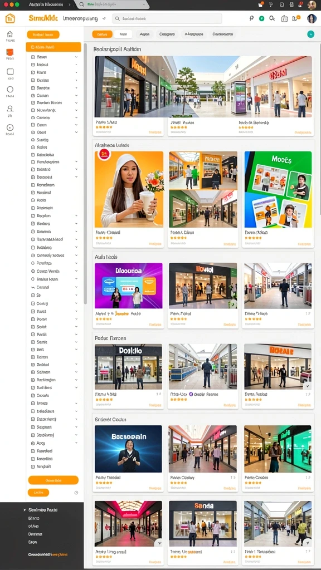Image resolution: width=321 pixels, height=570 pixels.
Task: Tick the checkbox on the last sidebar list row
Action: tap(33, 466)
